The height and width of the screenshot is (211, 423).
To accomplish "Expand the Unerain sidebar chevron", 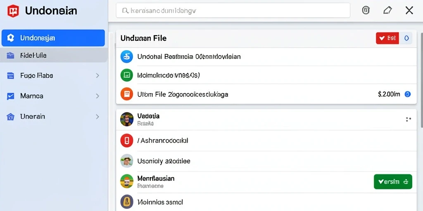I will pos(97,117).
